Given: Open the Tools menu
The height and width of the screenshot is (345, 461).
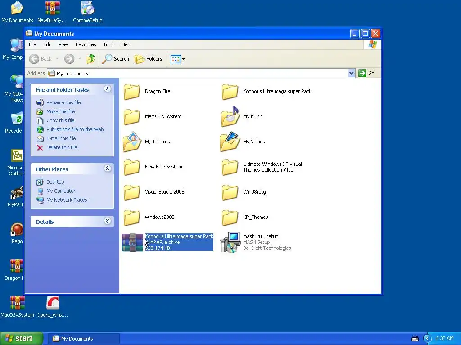Looking at the screenshot, I should 109,44.
